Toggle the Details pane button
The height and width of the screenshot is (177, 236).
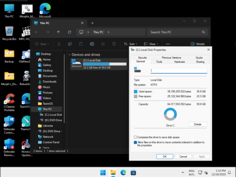[198, 44]
